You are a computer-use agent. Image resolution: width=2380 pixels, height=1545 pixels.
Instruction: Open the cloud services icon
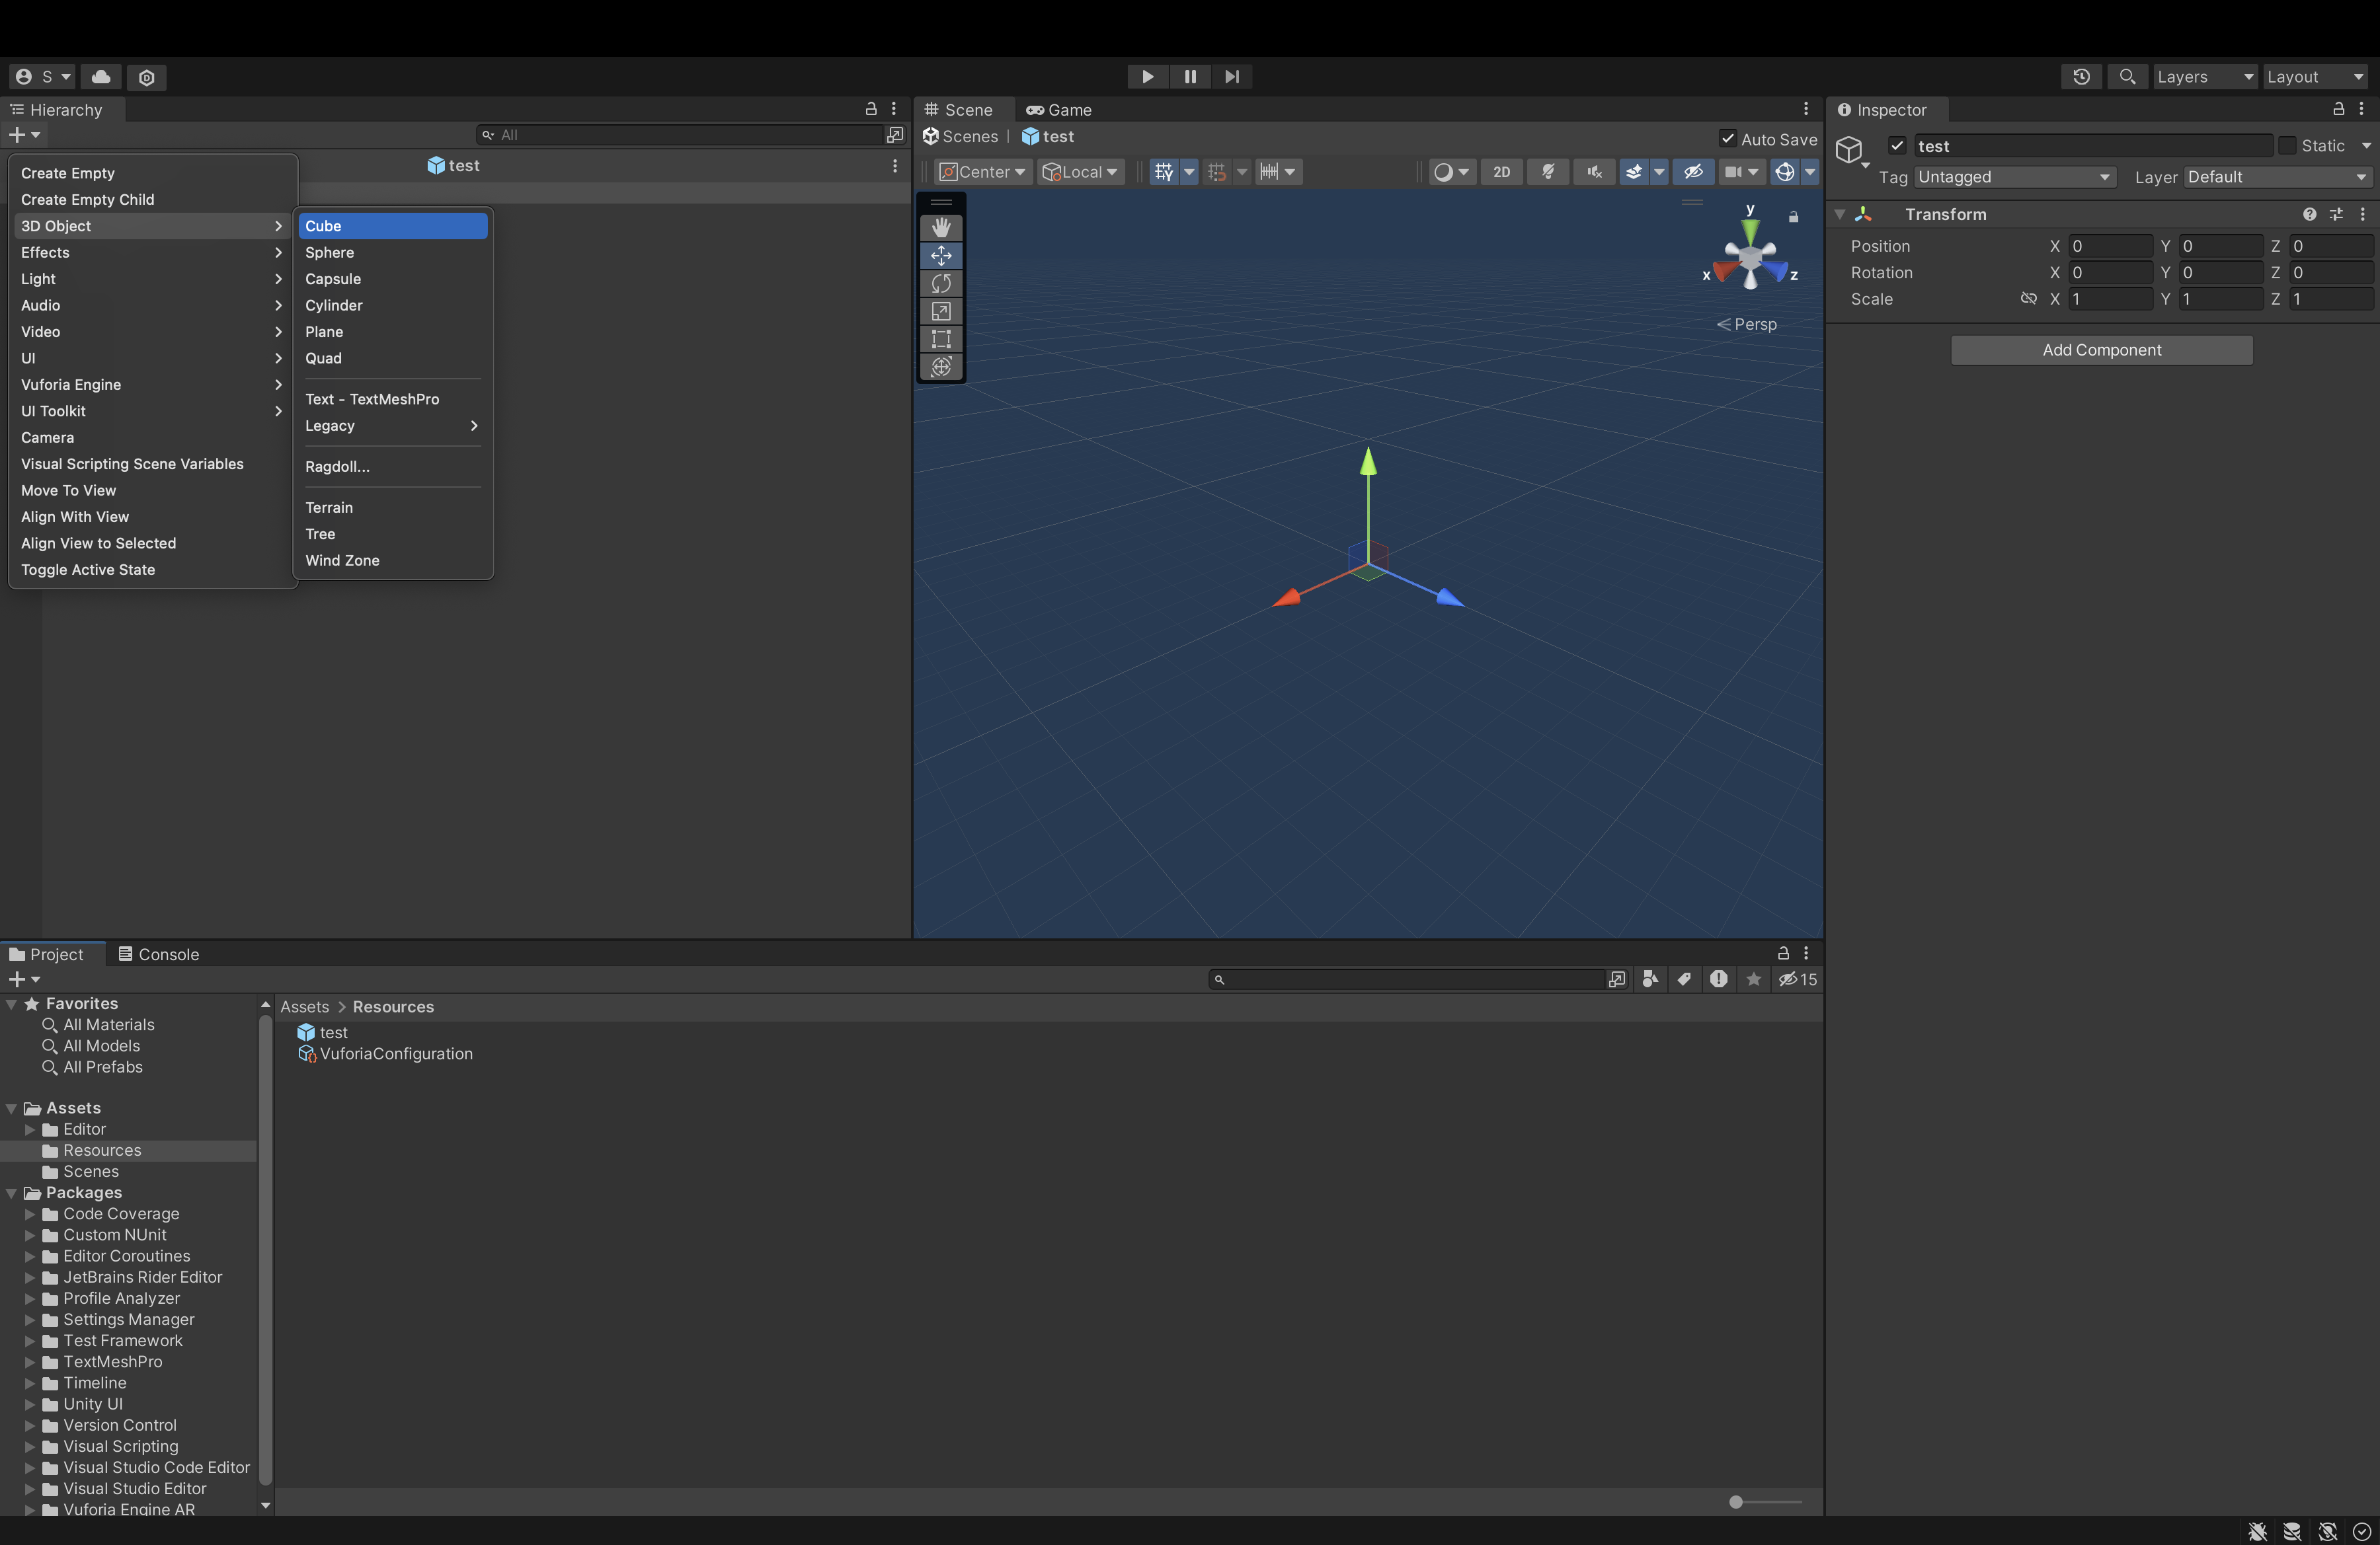tap(101, 77)
